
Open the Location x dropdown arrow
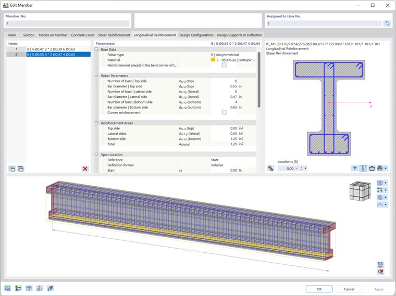pos(297,169)
